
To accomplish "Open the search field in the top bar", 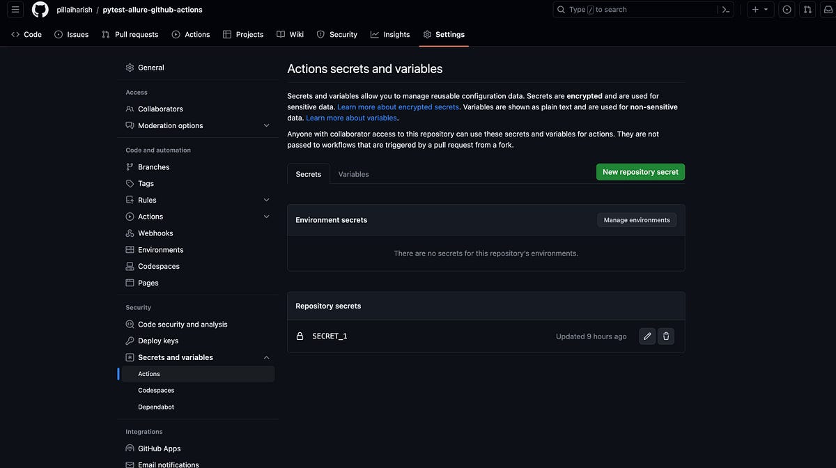I will [627, 9].
